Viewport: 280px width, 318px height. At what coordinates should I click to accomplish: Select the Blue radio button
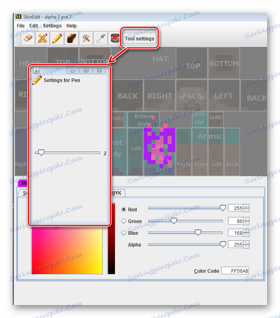point(124,233)
